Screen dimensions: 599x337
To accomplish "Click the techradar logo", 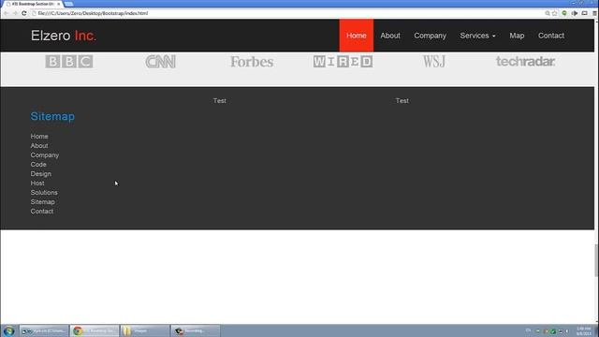I will (x=525, y=61).
